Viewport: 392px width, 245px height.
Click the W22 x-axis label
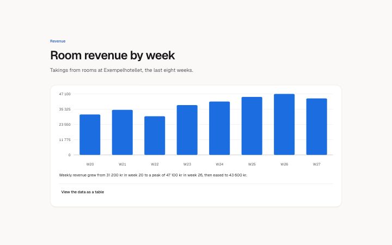(x=155, y=164)
